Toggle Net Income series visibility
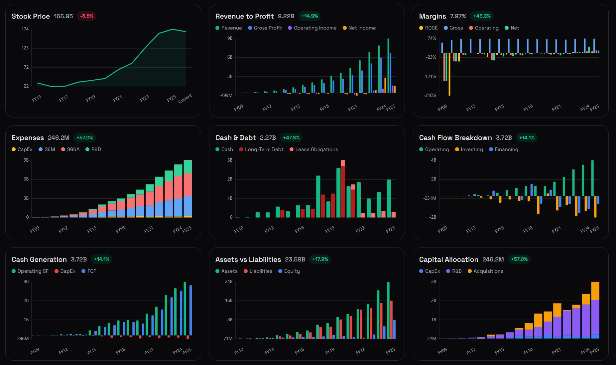 point(359,28)
